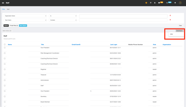Open the hamburger menu beside Staff
Viewport: 186px width, 107px height.
3,3
